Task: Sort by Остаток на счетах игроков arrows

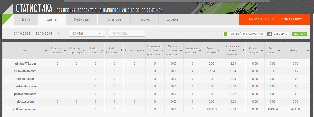Action: click(x=244, y=50)
